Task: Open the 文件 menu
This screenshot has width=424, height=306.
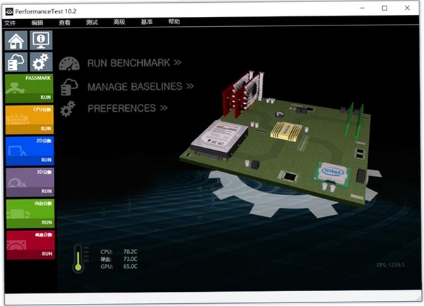Action: pos(10,23)
